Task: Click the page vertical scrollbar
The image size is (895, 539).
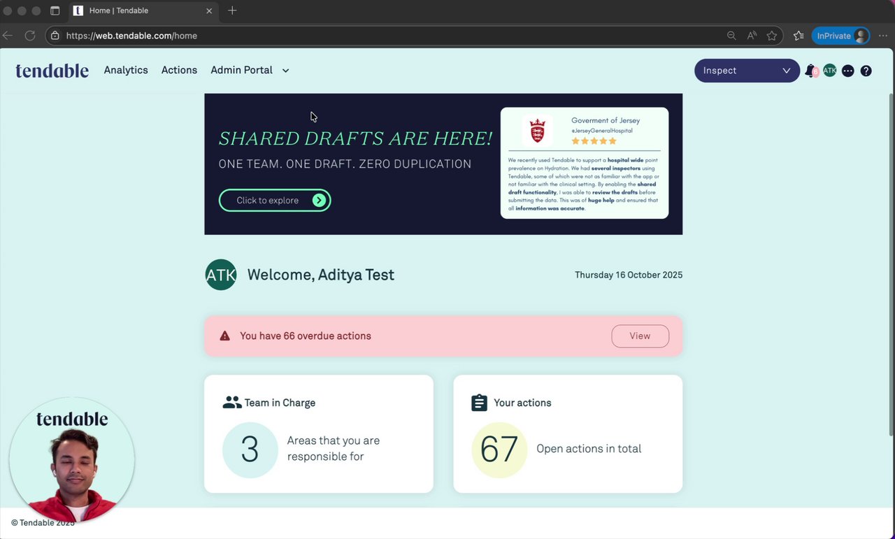Action: (x=891, y=266)
